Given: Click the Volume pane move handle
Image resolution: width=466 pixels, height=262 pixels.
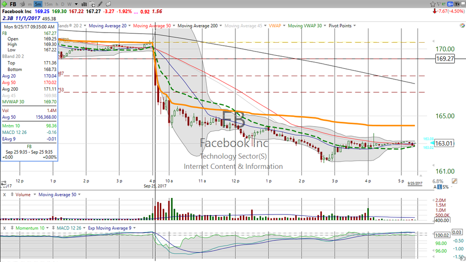Looking at the screenshot, I should tap(12, 195).
